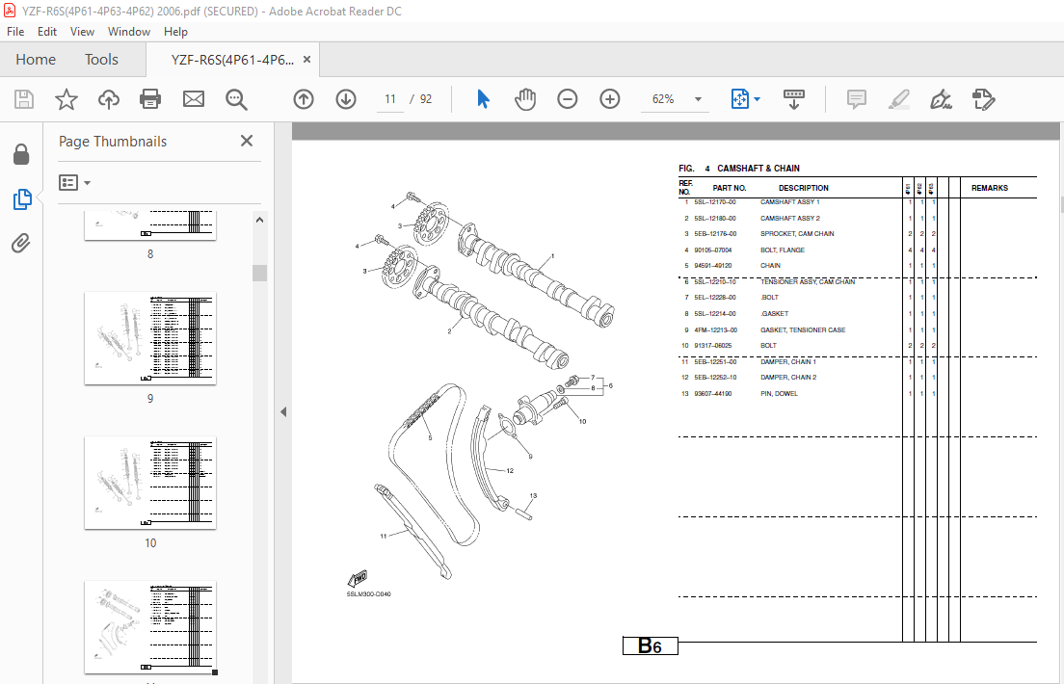
Task: Click the CAMSHAFT ASSY 1 description text
Action: click(789, 202)
